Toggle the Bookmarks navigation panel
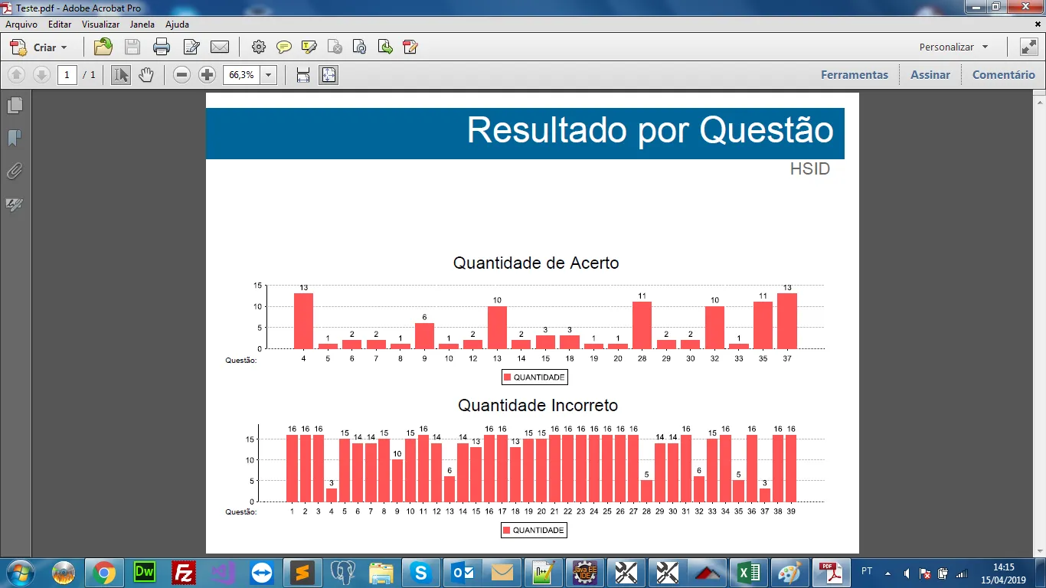Screen dimensions: 1046x588 [x=15, y=138]
